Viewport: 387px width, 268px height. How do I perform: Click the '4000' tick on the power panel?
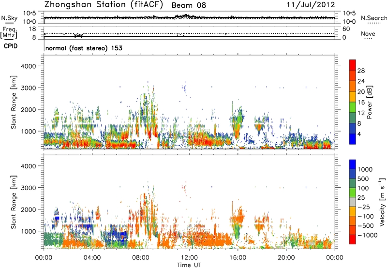coord(29,66)
